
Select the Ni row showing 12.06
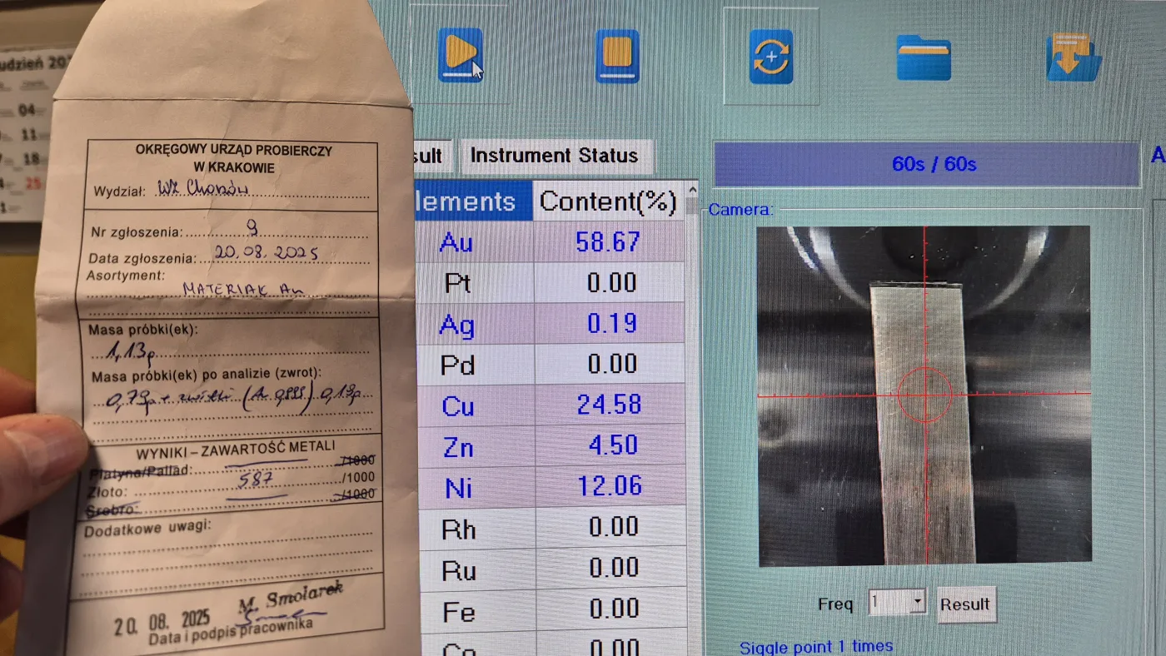pos(551,486)
